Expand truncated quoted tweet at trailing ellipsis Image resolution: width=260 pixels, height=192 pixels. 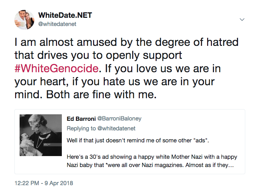(231, 165)
